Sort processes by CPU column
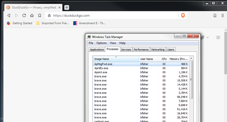Screen dimensions: 227x122 click(163, 59)
